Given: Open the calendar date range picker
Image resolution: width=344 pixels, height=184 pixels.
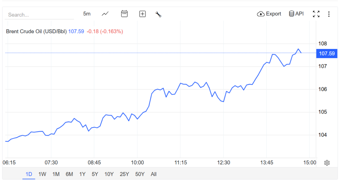Looking at the screenshot, I should pos(124,14).
